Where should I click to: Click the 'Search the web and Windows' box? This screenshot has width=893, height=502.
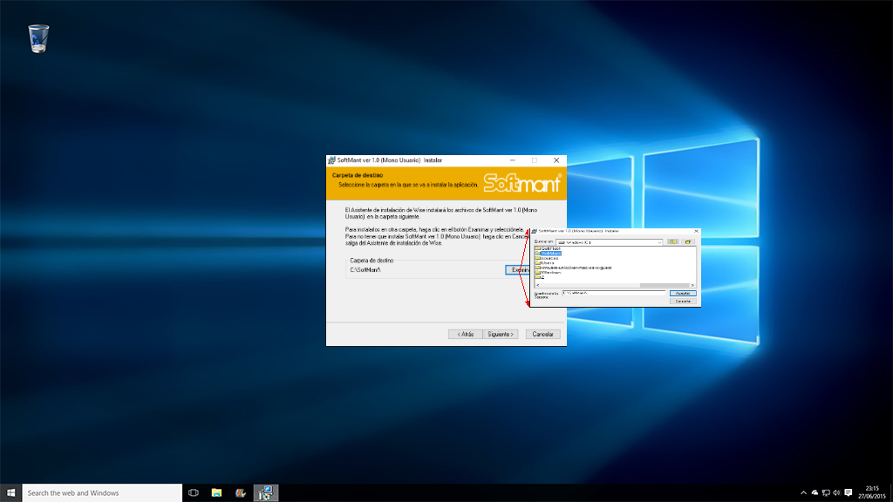[101, 492]
